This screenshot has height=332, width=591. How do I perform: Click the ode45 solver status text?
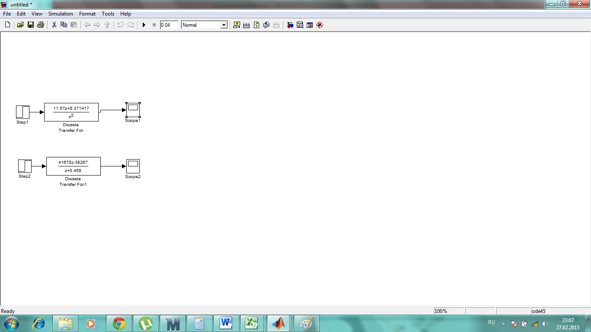[538, 311]
